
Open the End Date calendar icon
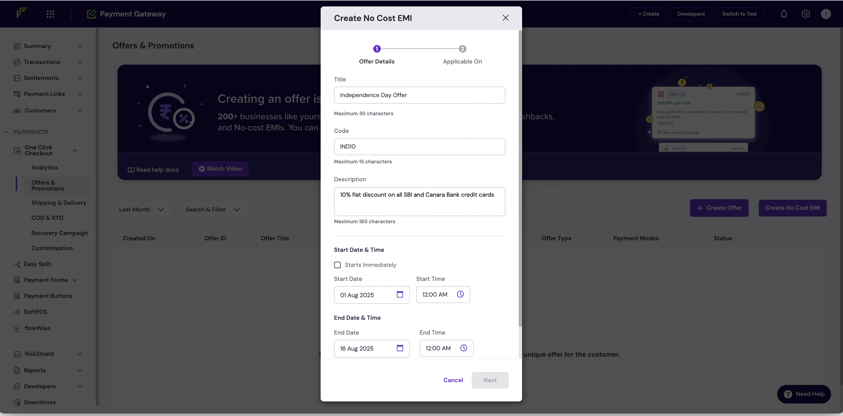(x=400, y=348)
